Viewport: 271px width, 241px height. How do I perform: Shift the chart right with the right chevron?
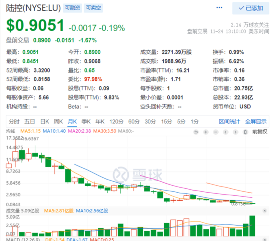click(235, 132)
